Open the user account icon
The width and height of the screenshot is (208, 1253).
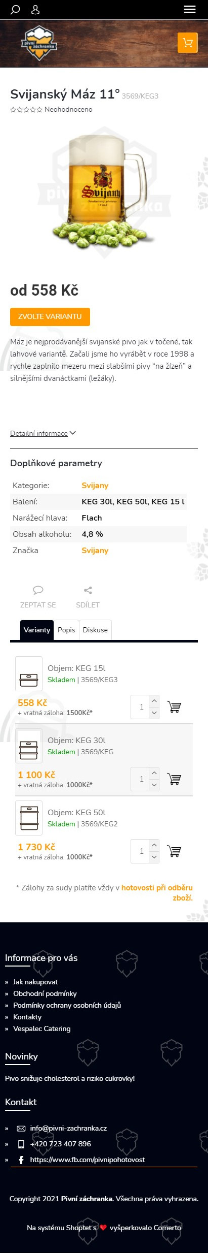(x=35, y=10)
